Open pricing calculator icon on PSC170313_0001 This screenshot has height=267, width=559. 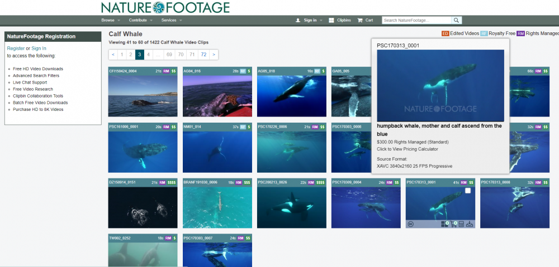[x=461, y=224]
